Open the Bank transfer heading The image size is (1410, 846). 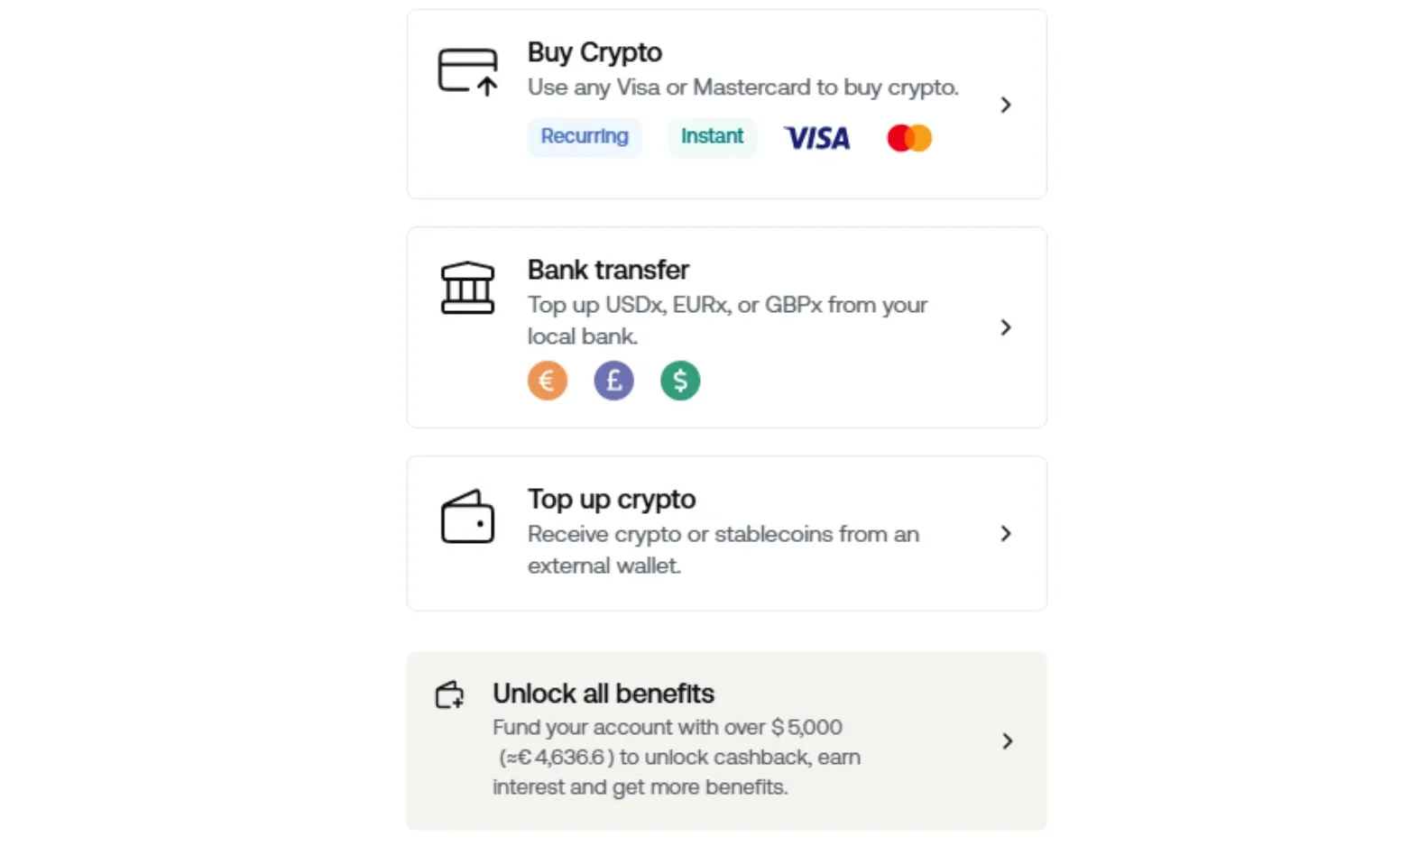coord(608,270)
